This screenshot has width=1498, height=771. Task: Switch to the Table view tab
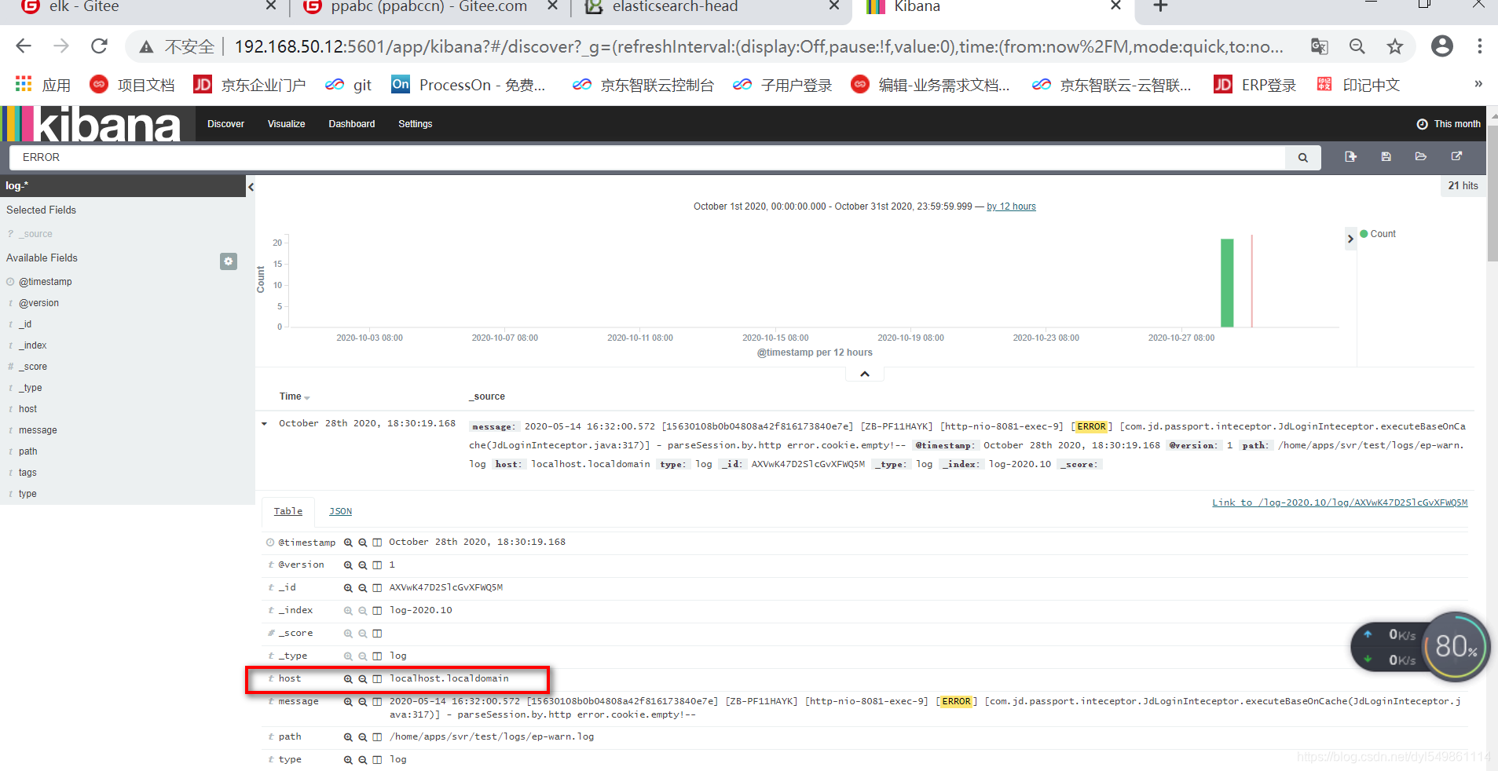[x=288, y=511]
